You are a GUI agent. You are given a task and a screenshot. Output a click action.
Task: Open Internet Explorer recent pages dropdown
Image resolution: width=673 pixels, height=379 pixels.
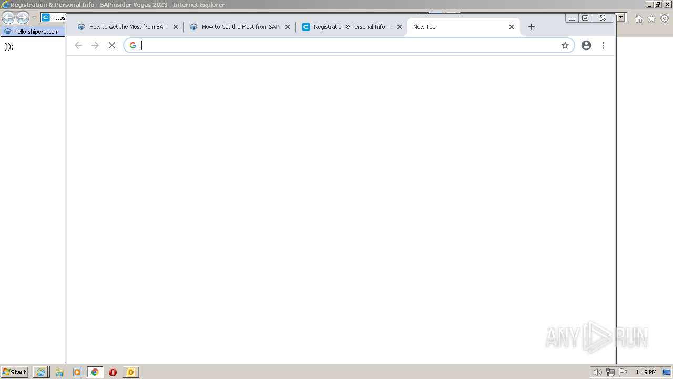tap(34, 18)
